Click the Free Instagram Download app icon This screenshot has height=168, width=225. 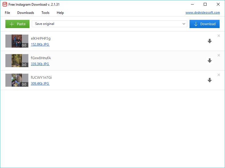tap(5, 4)
